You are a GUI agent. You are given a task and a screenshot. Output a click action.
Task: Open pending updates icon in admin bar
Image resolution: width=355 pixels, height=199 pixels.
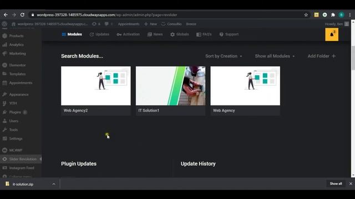click(x=96, y=24)
